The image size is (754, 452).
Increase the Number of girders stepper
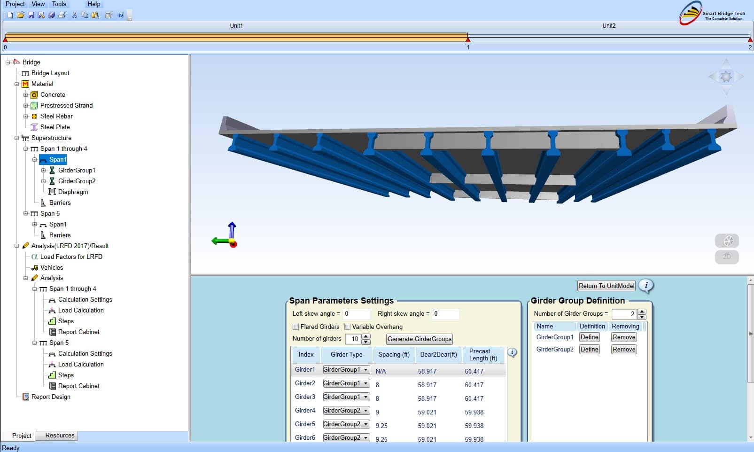pyautogui.click(x=366, y=336)
